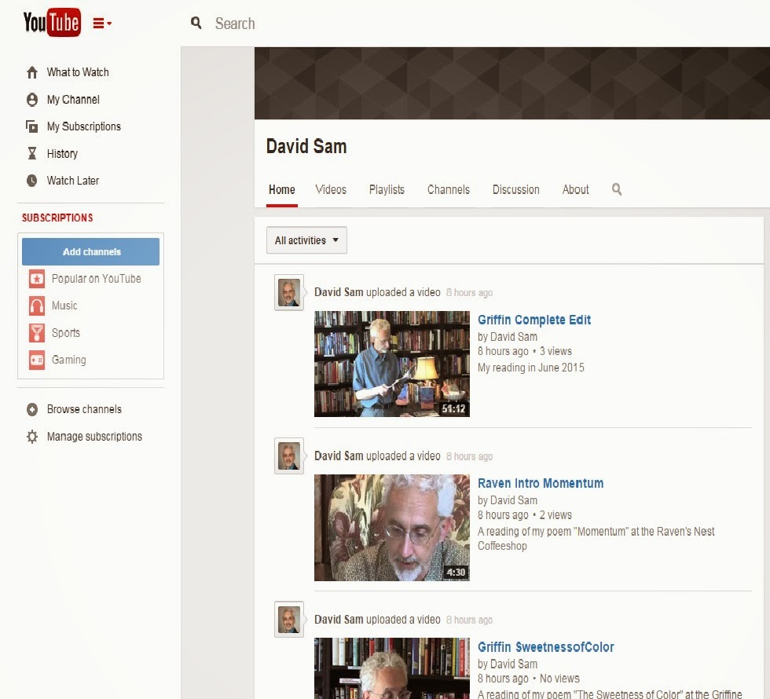Open My Subscriptions page
Viewport: 770px width, 699px height.
click(83, 126)
